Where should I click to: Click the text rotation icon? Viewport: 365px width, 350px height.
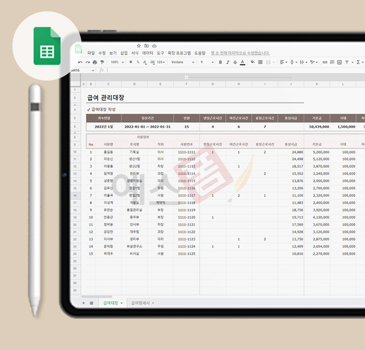312,62
